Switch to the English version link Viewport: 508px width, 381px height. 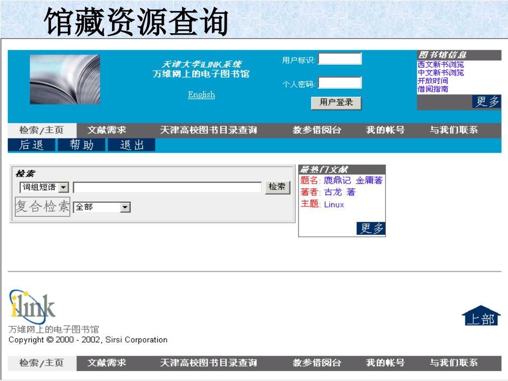click(201, 95)
